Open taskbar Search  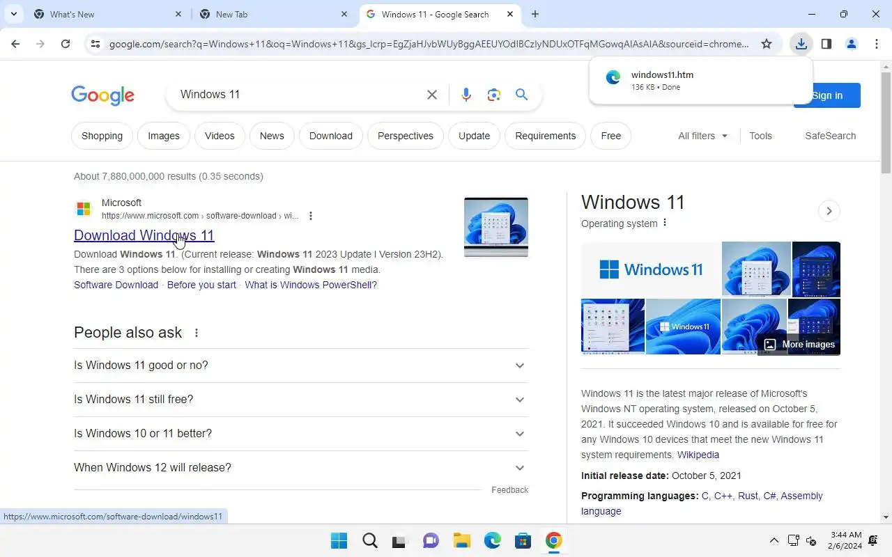click(x=370, y=540)
